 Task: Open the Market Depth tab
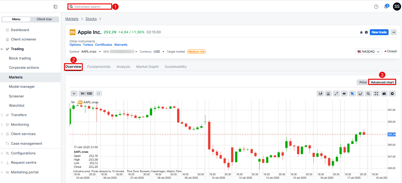[147, 67]
